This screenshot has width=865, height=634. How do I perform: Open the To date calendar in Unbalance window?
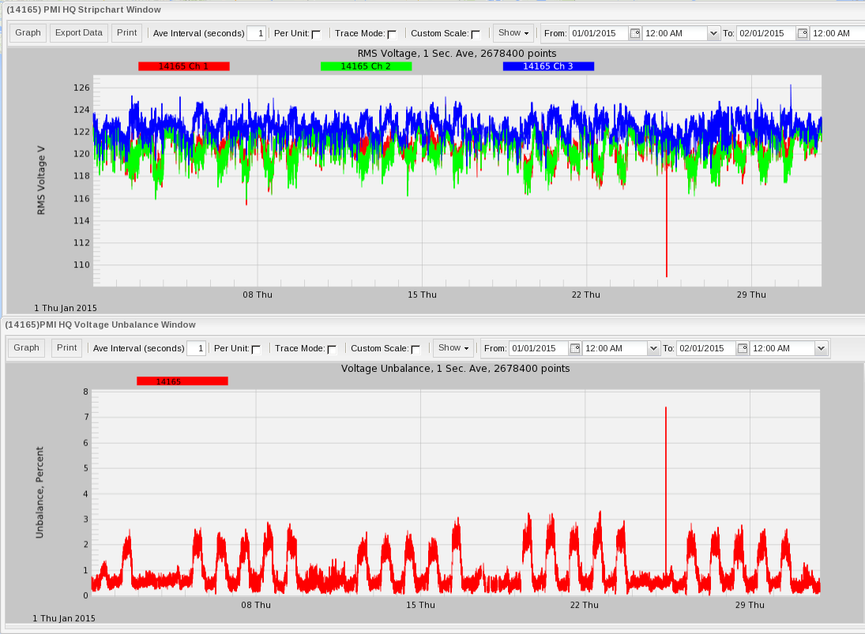(743, 348)
